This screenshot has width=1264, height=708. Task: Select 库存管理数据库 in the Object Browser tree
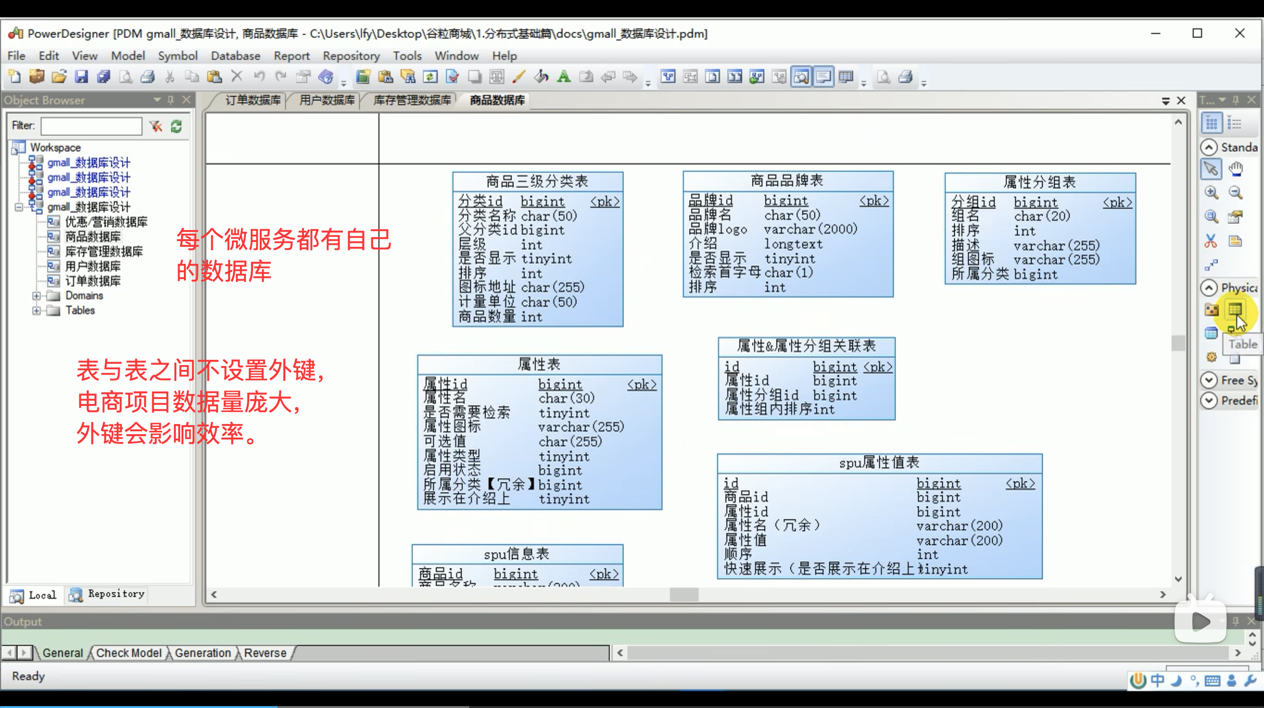pyautogui.click(x=104, y=252)
